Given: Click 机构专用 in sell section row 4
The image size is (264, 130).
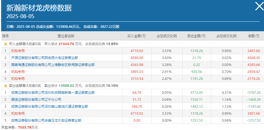Looking at the screenshot, I should click(18, 114).
